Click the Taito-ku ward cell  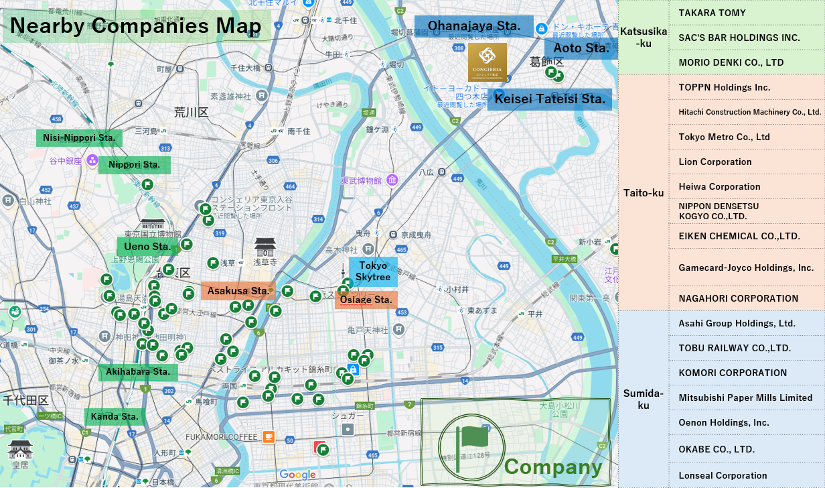tap(644, 192)
